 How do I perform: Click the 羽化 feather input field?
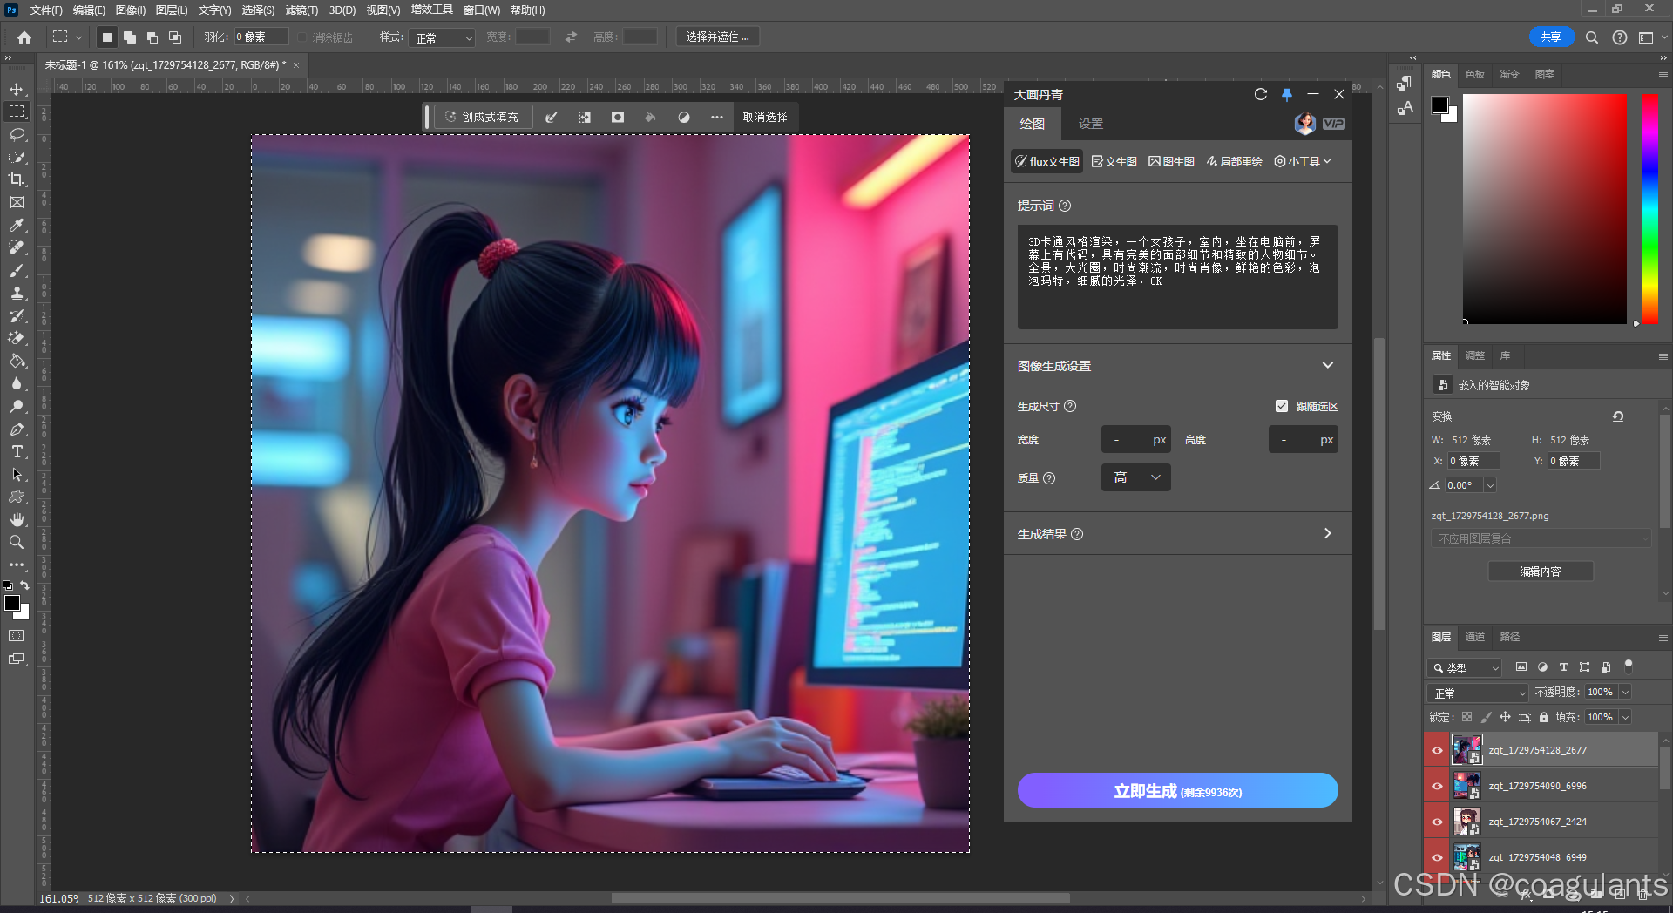pyautogui.click(x=261, y=37)
